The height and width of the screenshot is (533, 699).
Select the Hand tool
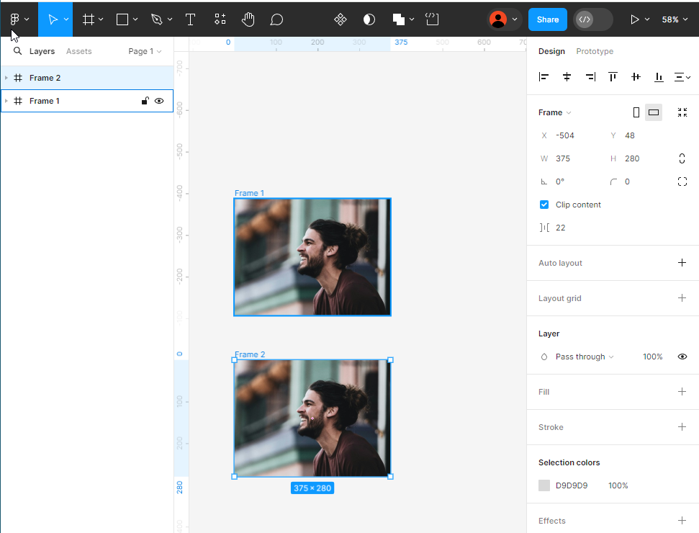click(x=248, y=19)
